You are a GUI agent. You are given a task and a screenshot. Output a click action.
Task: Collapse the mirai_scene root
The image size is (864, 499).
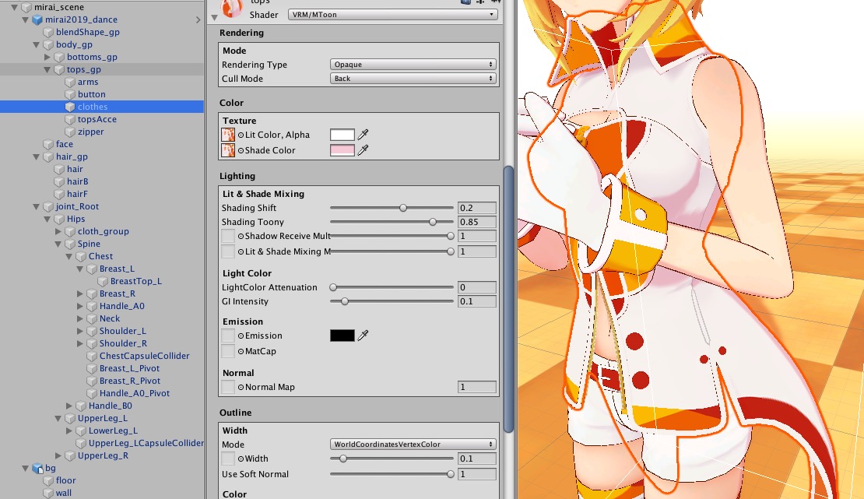click(x=15, y=7)
